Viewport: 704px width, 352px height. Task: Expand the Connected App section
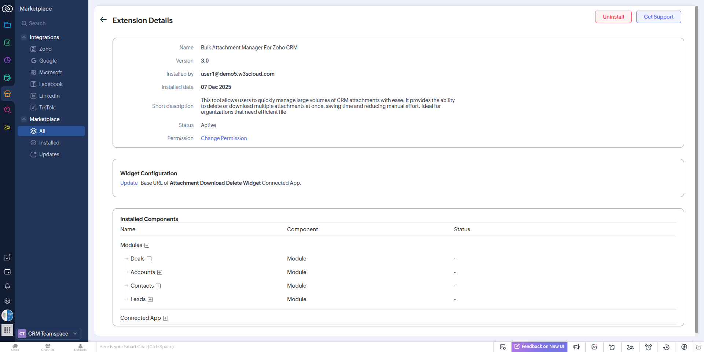166,318
